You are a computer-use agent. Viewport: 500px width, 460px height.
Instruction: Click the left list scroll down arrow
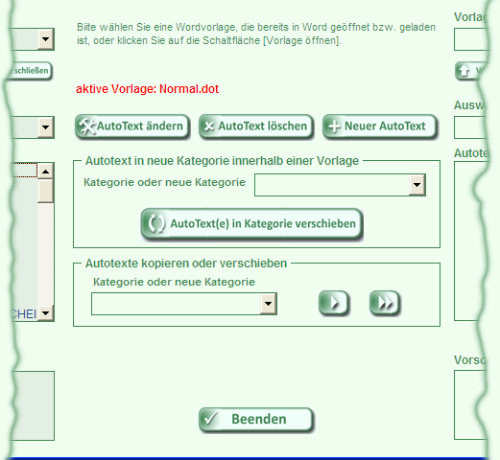click(x=45, y=312)
